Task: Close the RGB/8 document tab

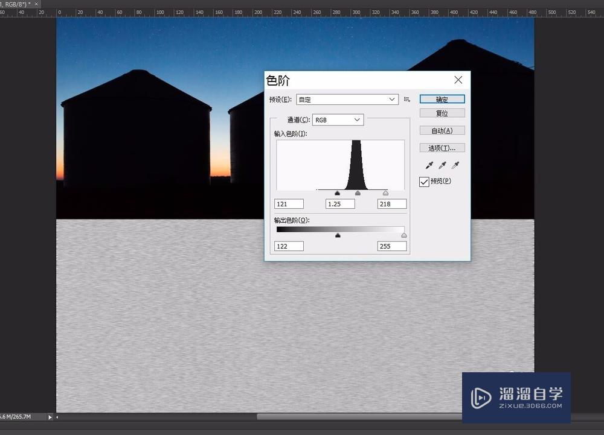Action: pyautogui.click(x=36, y=4)
